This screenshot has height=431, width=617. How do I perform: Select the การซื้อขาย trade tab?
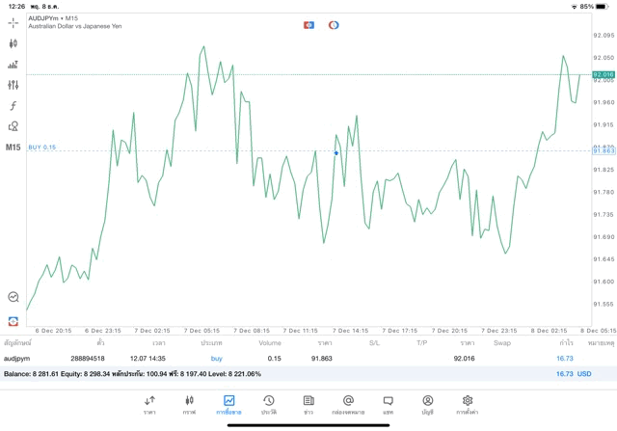click(x=228, y=405)
